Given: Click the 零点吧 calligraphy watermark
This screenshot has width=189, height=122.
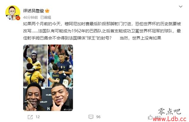Looking at the screenshot, I should pos(169,111).
